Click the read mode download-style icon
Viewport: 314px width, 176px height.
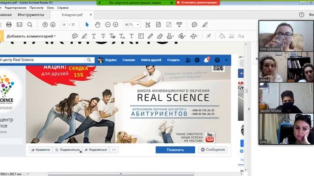tap(179, 24)
